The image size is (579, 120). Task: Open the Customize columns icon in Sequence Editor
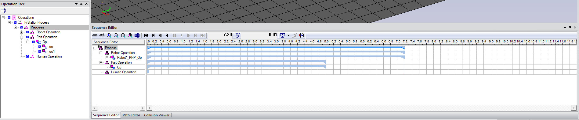click(x=137, y=35)
